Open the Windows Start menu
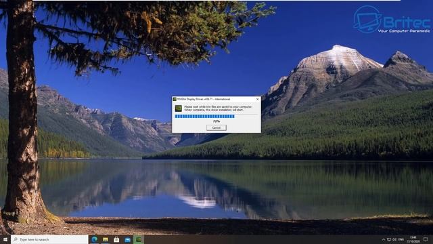The height and width of the screenshot is (244, 433). (x=5, y=239)
